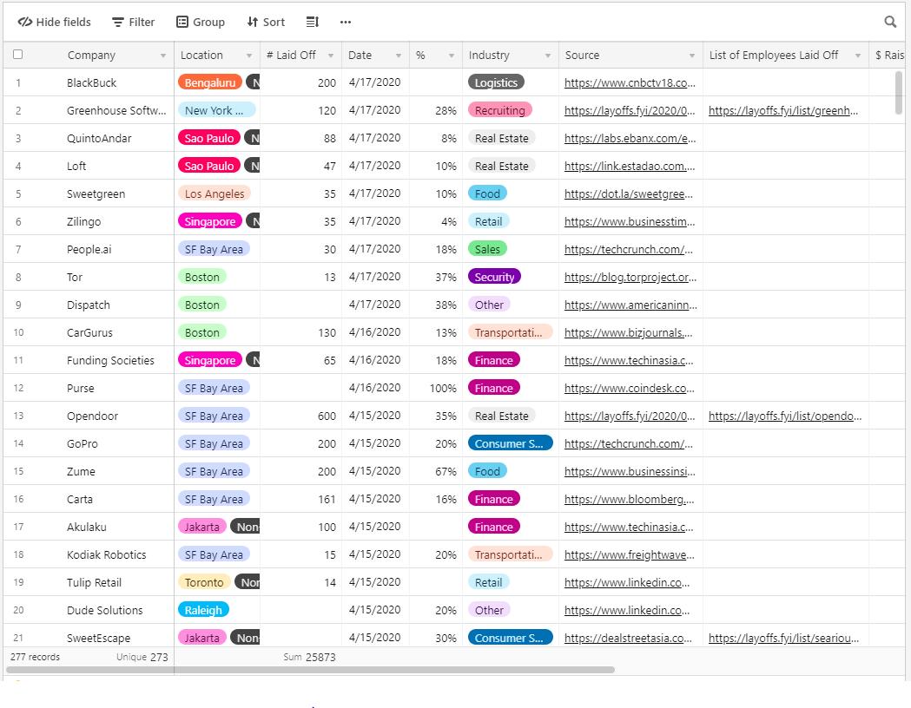Open the BlackBuck cnbctv18 source link
Image resolution: width=911 pixels, height=708 pixels.
point(630,83)
